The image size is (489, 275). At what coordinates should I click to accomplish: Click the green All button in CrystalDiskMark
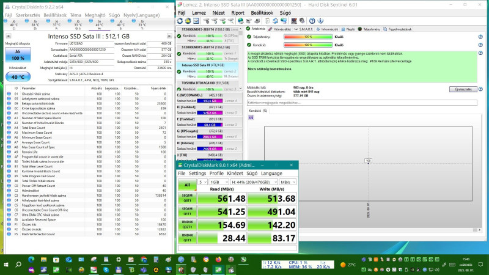187,185
